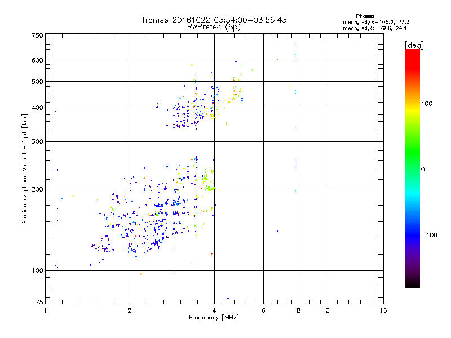Click the '8' x-axis frequency label
The height and width of the screenshot is (338, 451).
click(299, 310)
